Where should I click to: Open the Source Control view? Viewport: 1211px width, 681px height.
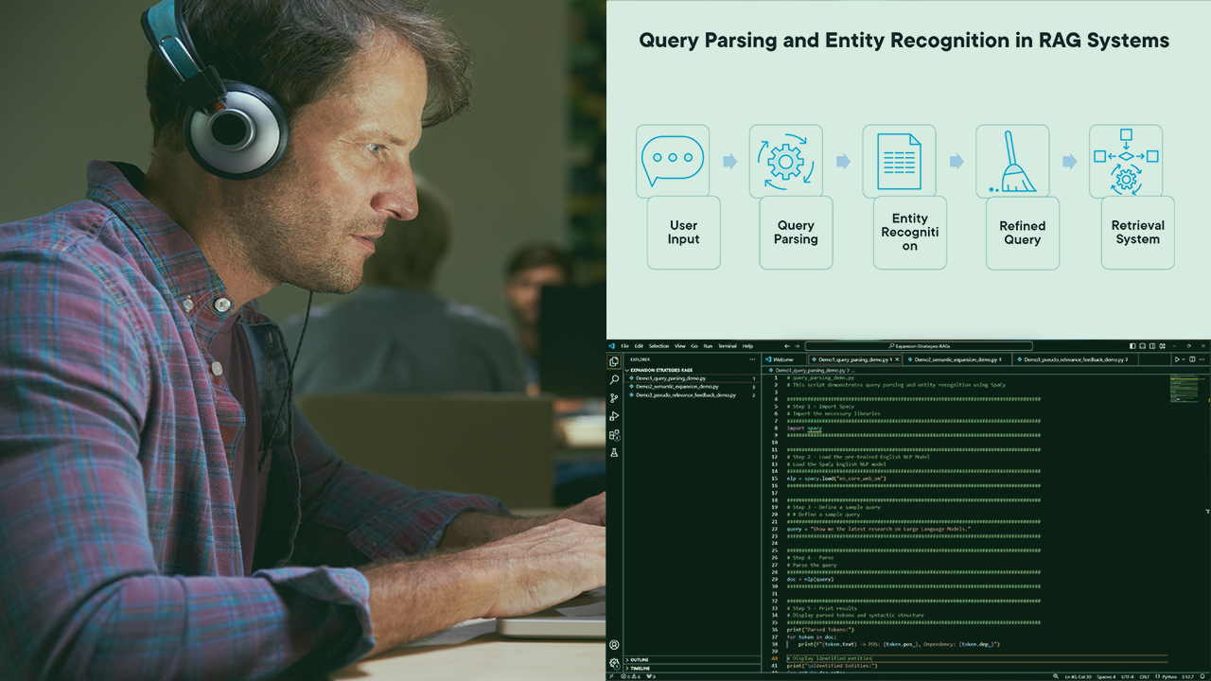[614, 398]
